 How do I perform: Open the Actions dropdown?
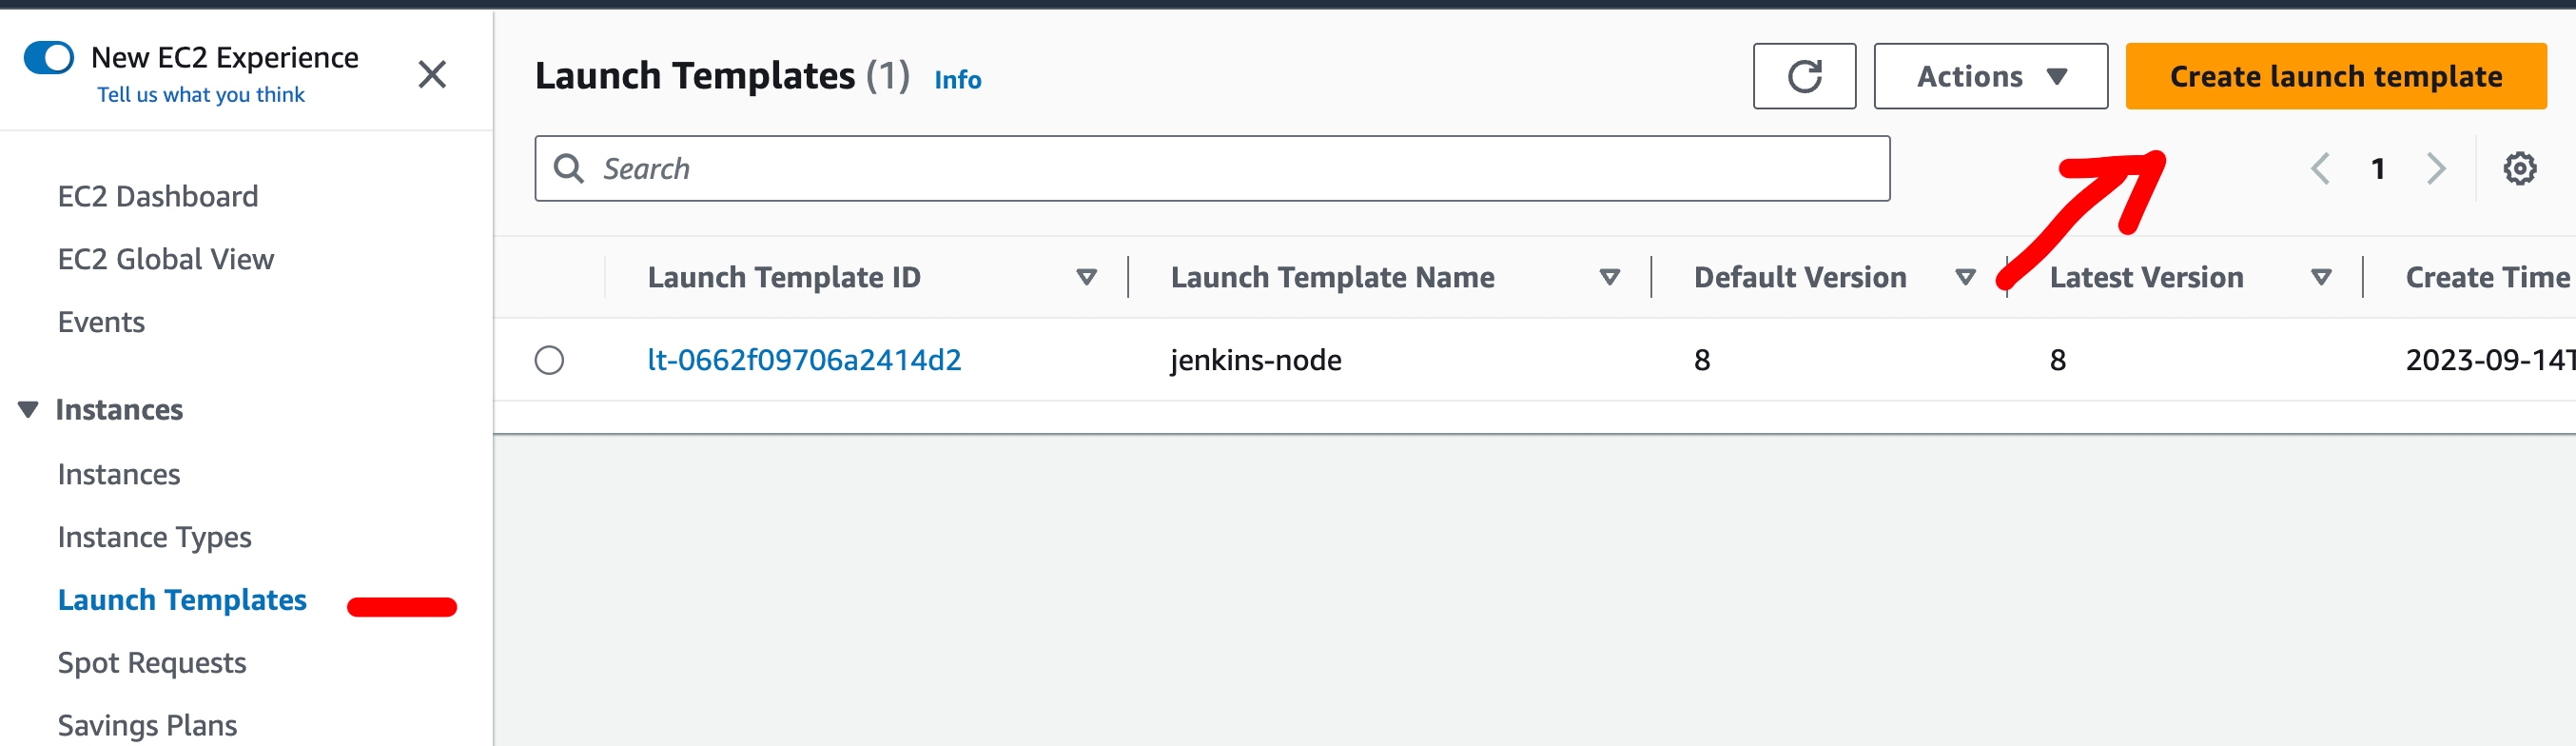[1989, 76]
